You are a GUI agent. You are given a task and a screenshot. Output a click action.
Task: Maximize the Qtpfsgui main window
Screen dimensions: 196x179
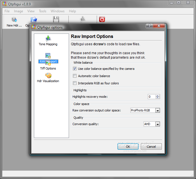coord(179,3)
